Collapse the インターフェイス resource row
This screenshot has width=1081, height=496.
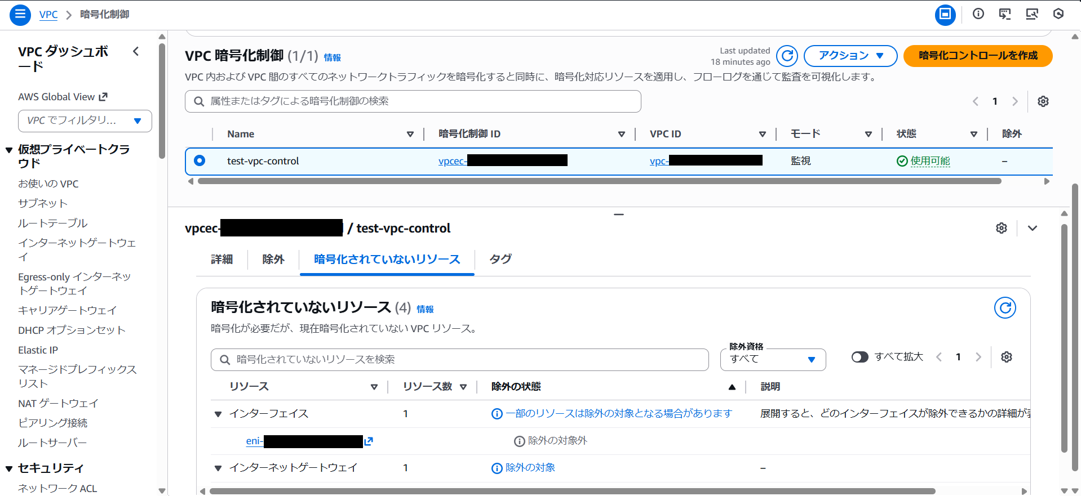(218, 414)
